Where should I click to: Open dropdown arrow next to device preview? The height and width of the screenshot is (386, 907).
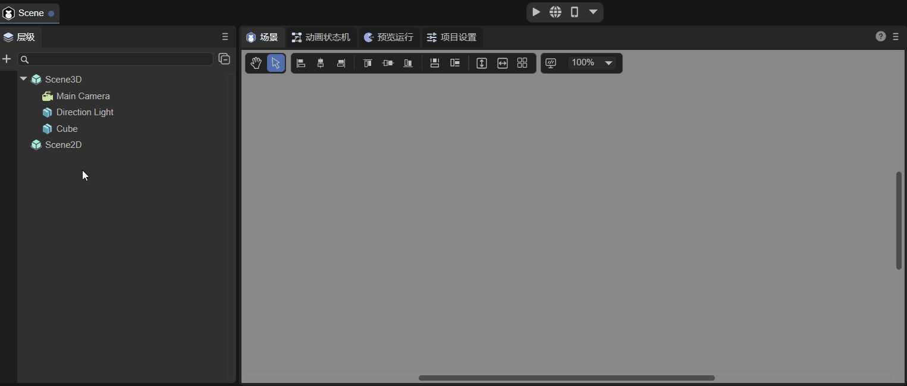pyautogui.click(x=593, y=12)
